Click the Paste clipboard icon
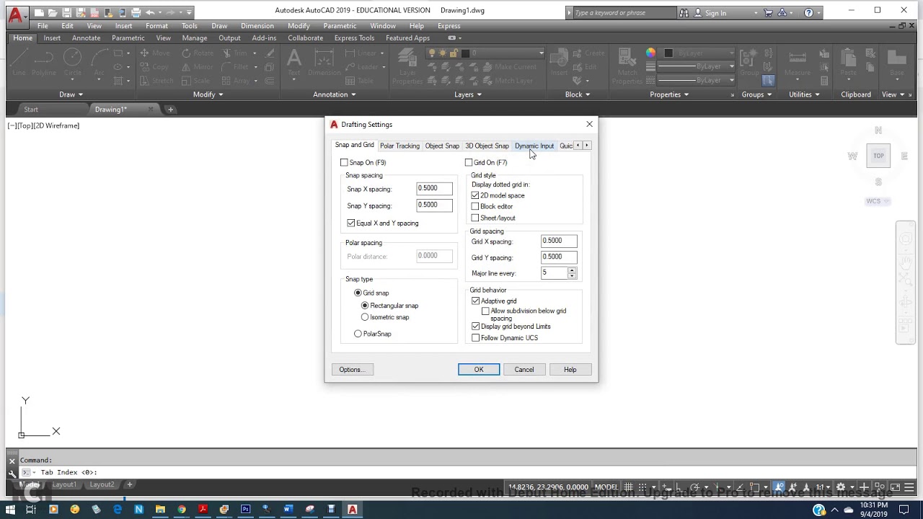 849,62
